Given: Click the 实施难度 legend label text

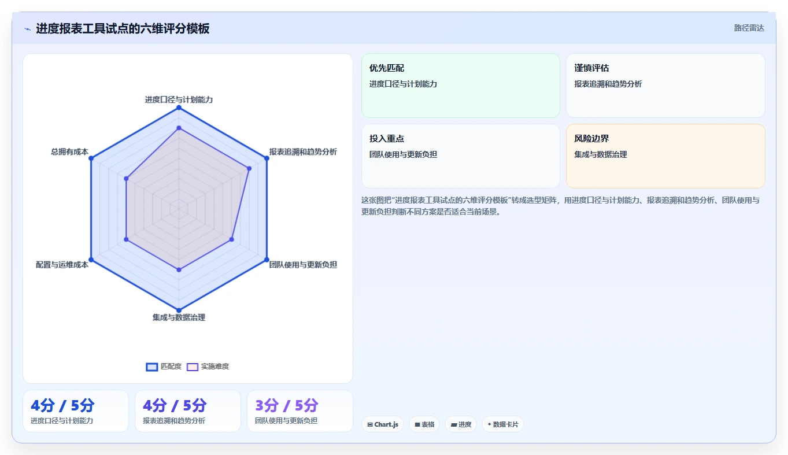Looking at the screenshot, I should pos(215,367).
